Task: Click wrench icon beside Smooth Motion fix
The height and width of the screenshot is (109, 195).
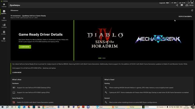Action: tap(106, 88)
